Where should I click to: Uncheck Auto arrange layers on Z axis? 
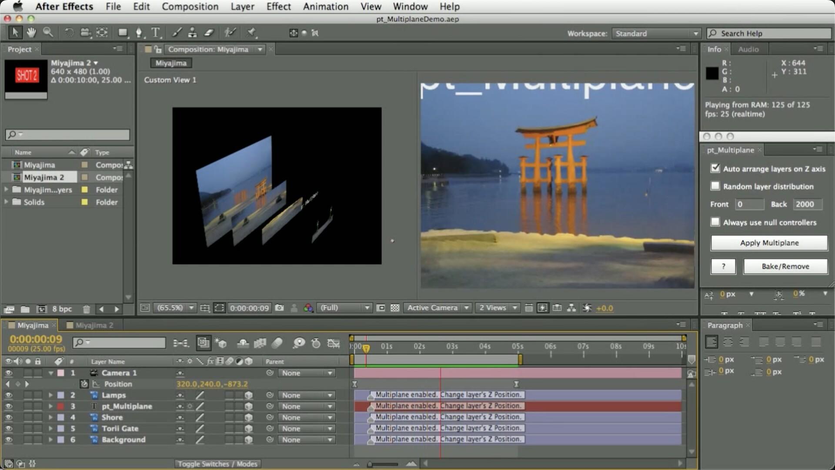tap(715, 168)
